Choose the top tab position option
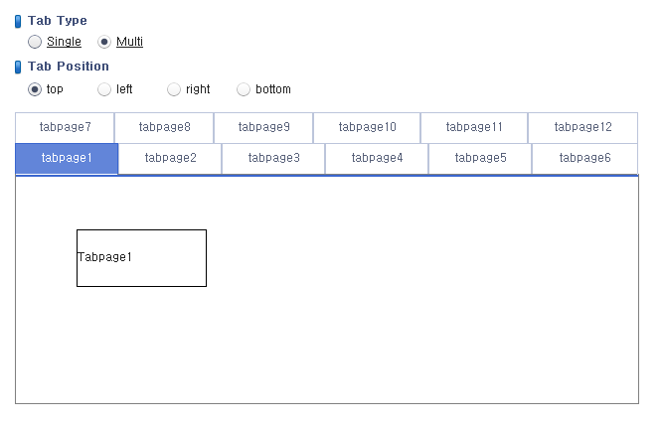 click(35, 89)
